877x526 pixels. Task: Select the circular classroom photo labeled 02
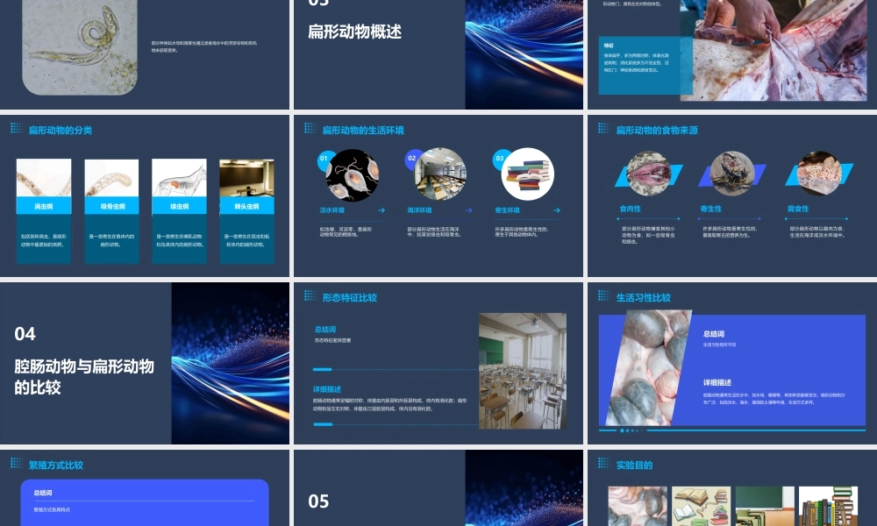440,174
